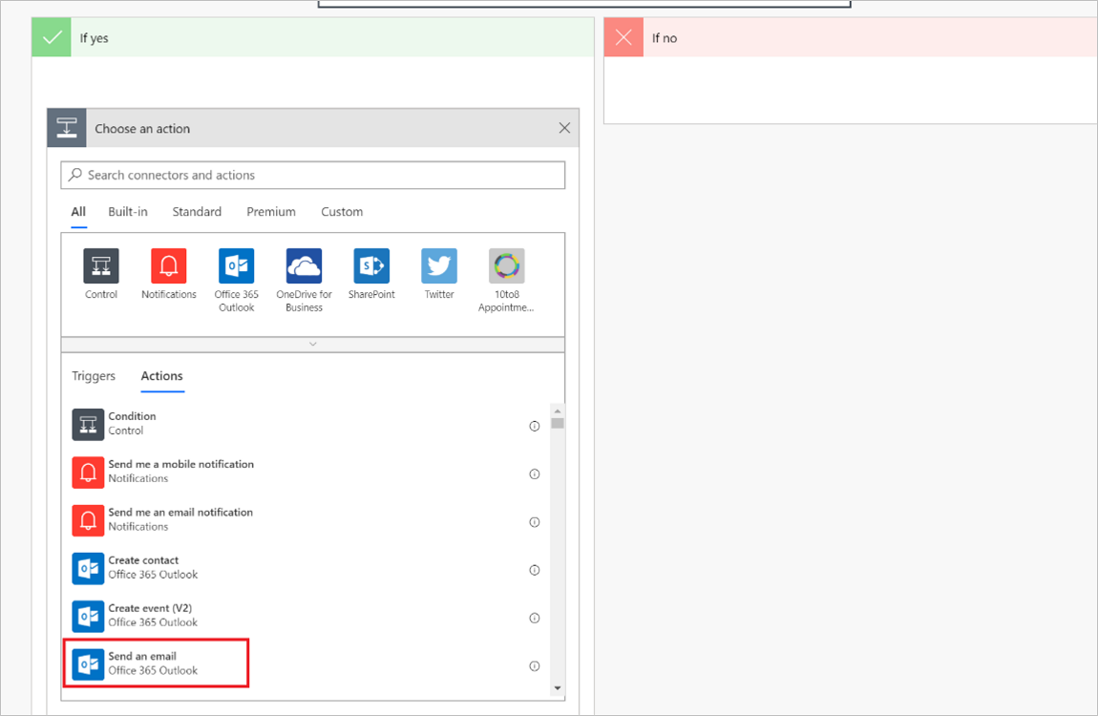The width and height of the screenshot is (1098, 716).
Task: Open the OneDrive for Business connector
Action: pos(304,265)
